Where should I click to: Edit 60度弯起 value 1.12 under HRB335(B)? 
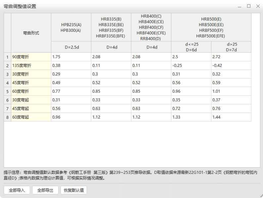click(111, 117)
